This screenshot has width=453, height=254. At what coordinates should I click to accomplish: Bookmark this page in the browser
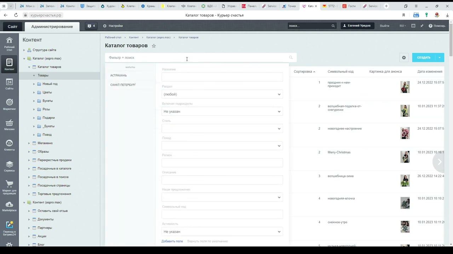403,15
